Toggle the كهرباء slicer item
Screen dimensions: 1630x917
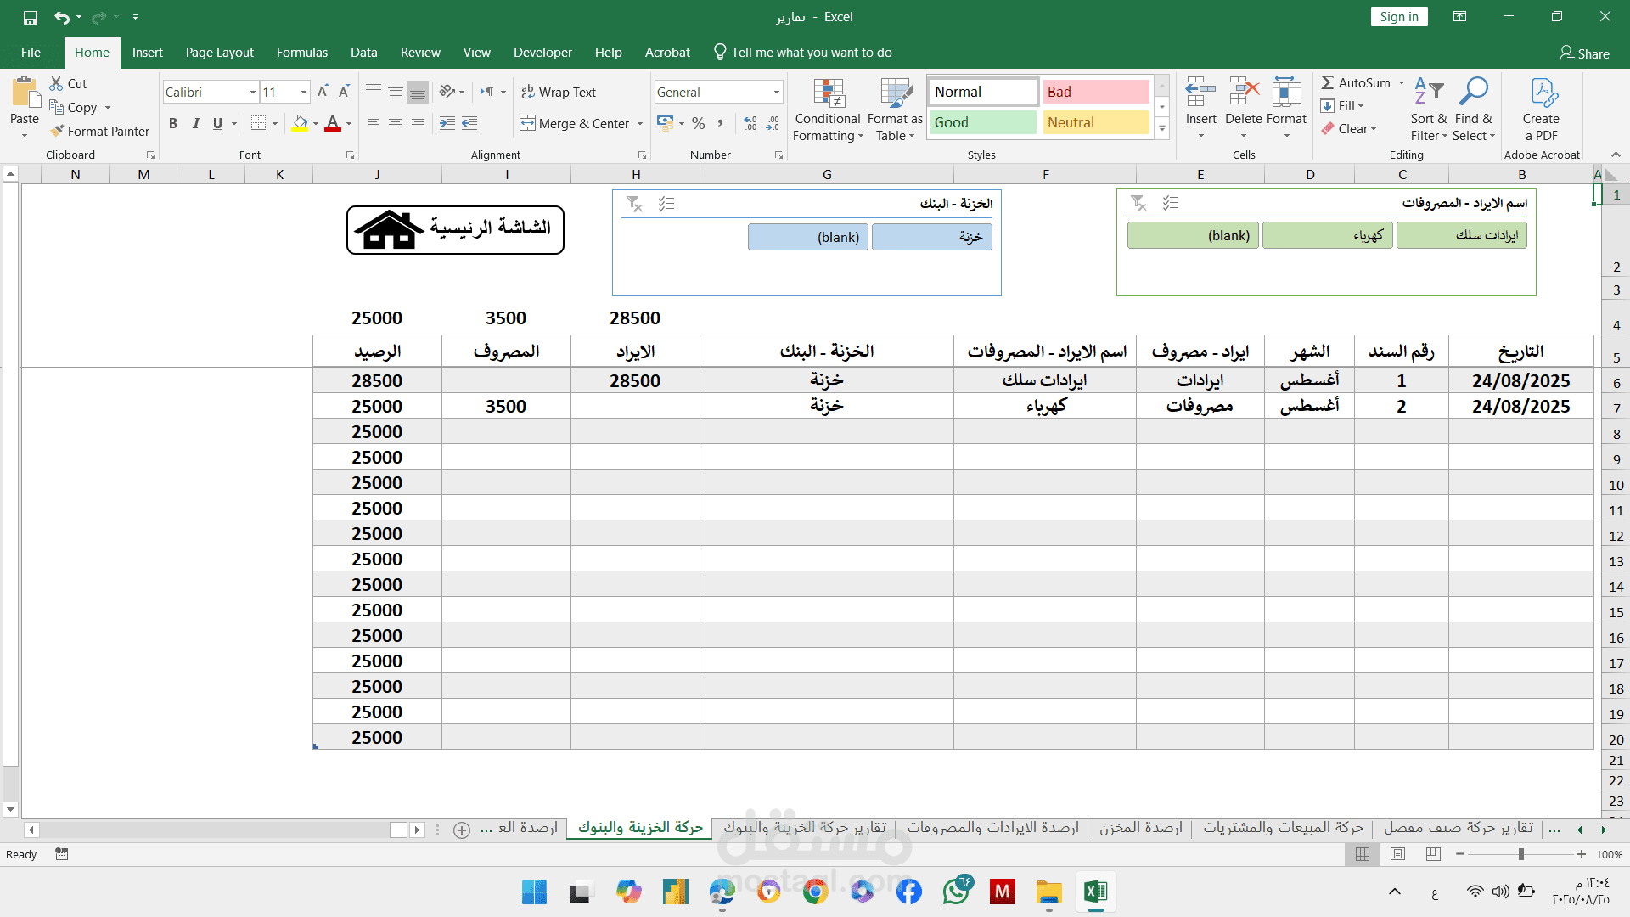1327,235
